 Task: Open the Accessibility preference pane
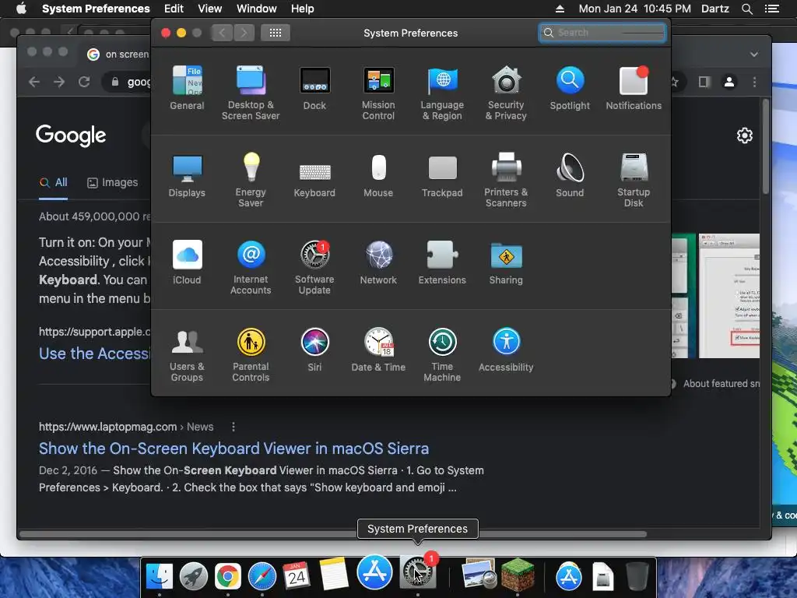(506, 350)
